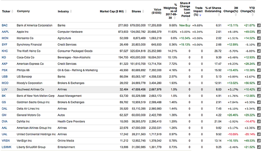Open the LSXMK ticker link
The height and width of the screenshot is (151, 262).
(x=7, y=147)
